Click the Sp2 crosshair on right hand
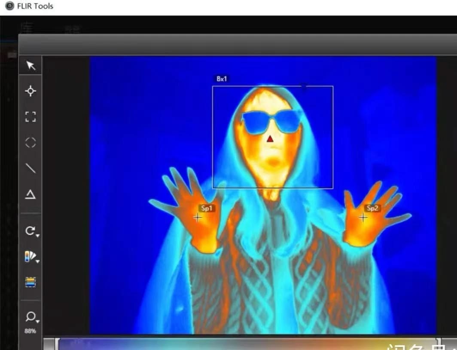457x350 pixels. [x=363, y=217]
